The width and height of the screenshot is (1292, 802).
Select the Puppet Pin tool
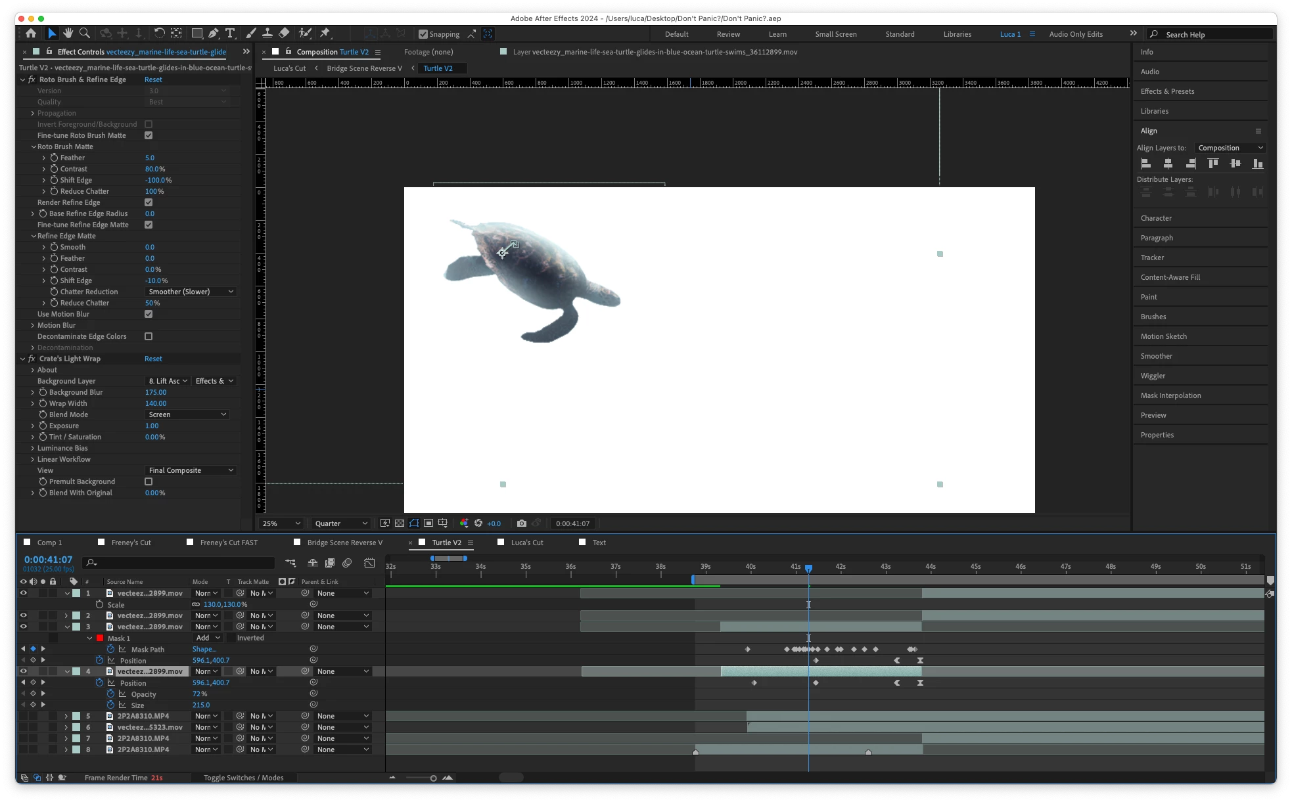click(x=325, y=33)
